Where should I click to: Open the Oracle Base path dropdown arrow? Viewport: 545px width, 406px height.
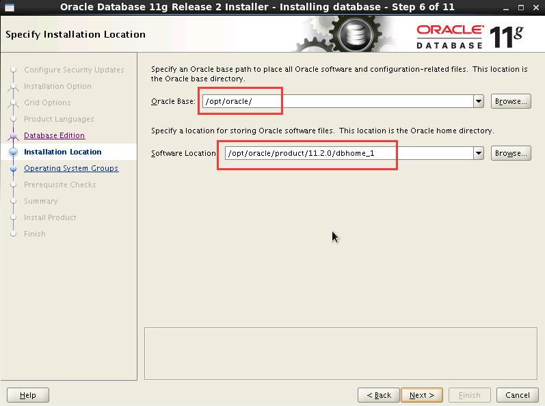click(x=479, y=101)
